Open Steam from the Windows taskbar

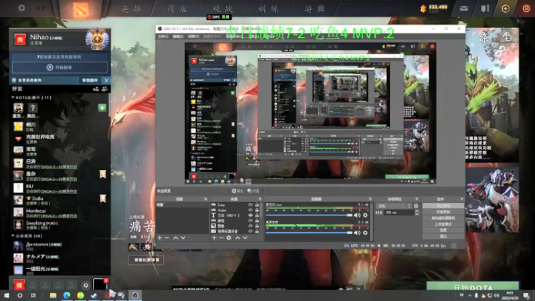94,296
